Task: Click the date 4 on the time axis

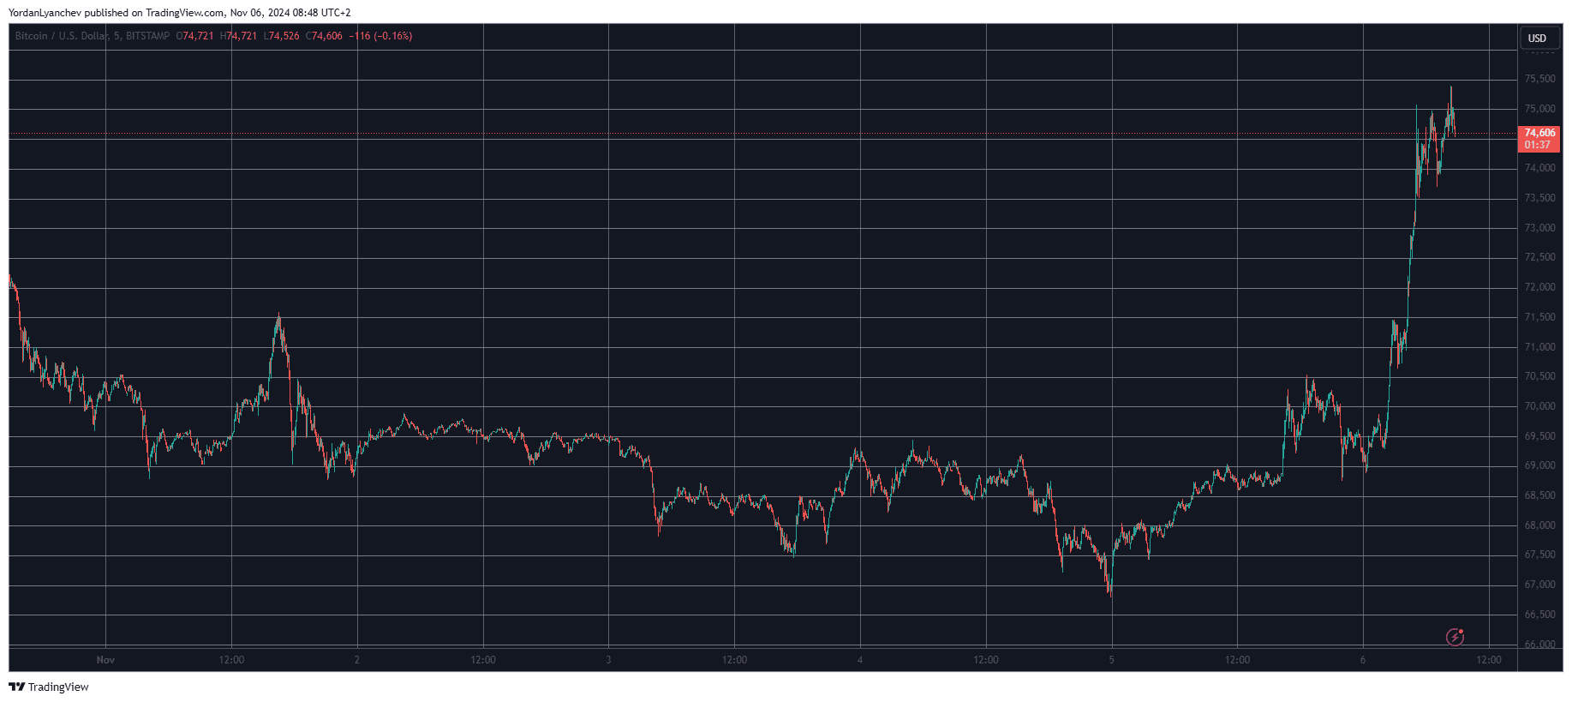Action: point(860,660)
